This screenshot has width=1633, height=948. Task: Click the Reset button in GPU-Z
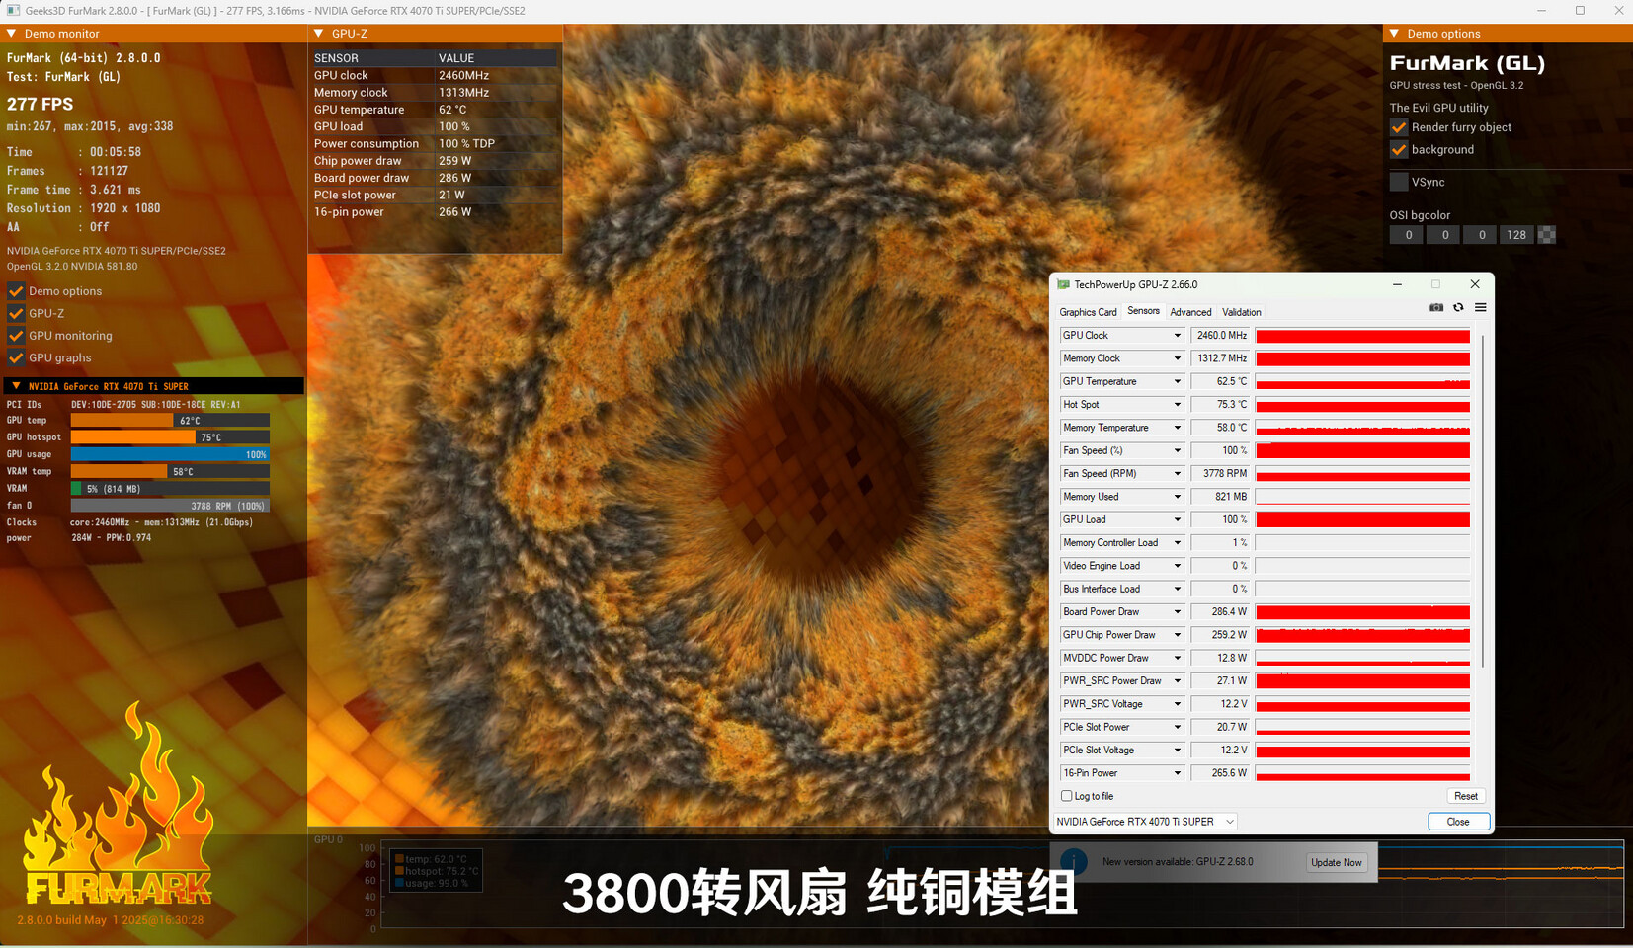1465,796
